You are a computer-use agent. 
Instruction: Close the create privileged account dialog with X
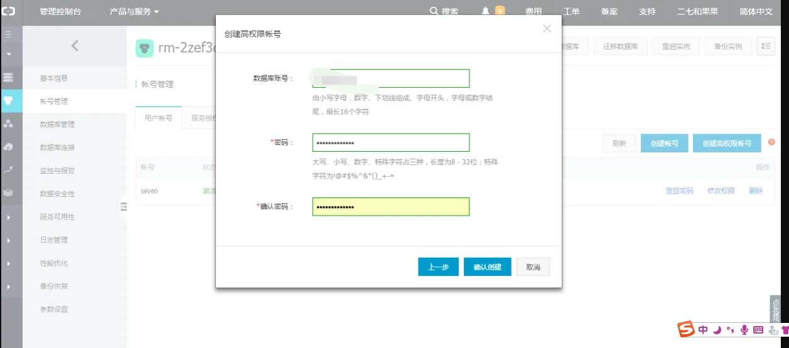click(547, 29)
